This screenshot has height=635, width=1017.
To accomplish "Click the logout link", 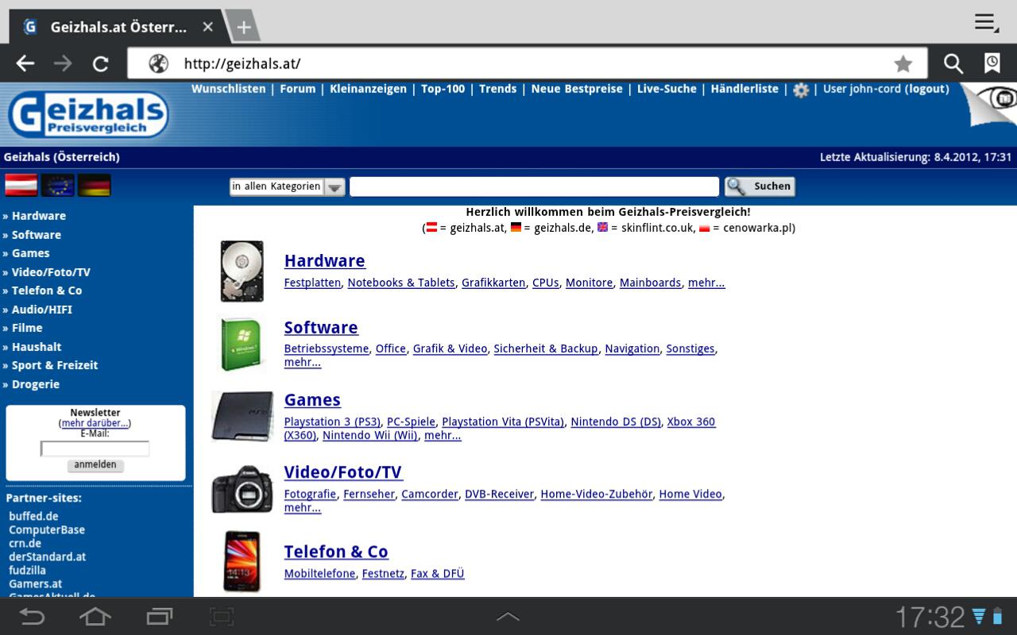I will tap(927, 89).
